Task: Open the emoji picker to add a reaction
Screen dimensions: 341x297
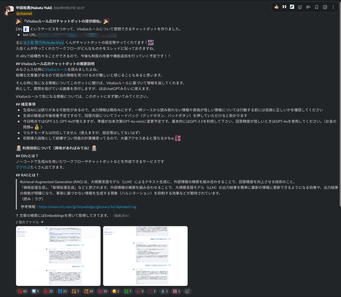Action: [300, 7]
